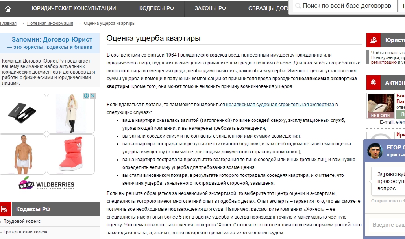
Task: Click the chat consultant Егор avatar
Action: [x=375, y=151]
